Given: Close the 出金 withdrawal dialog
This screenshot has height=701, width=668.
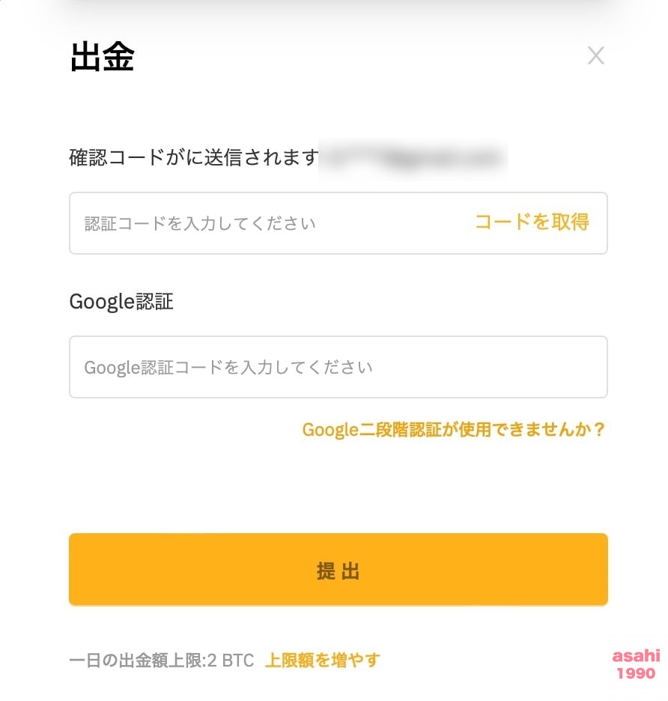Looking at the screenshot, I should coord(595,56).
